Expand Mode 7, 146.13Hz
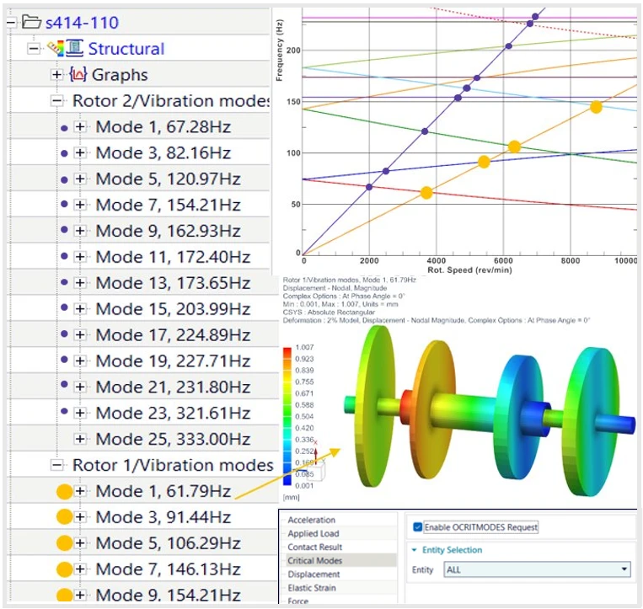The height and width of the screenshot is (609, 643). coord(80,569)
